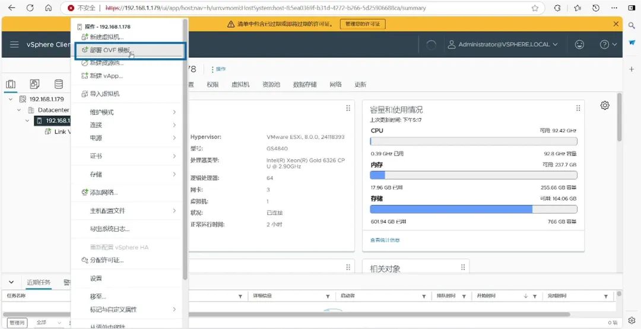Open the 更新 tab
Viewport: 641px width, 329px height.
(360, 85)
